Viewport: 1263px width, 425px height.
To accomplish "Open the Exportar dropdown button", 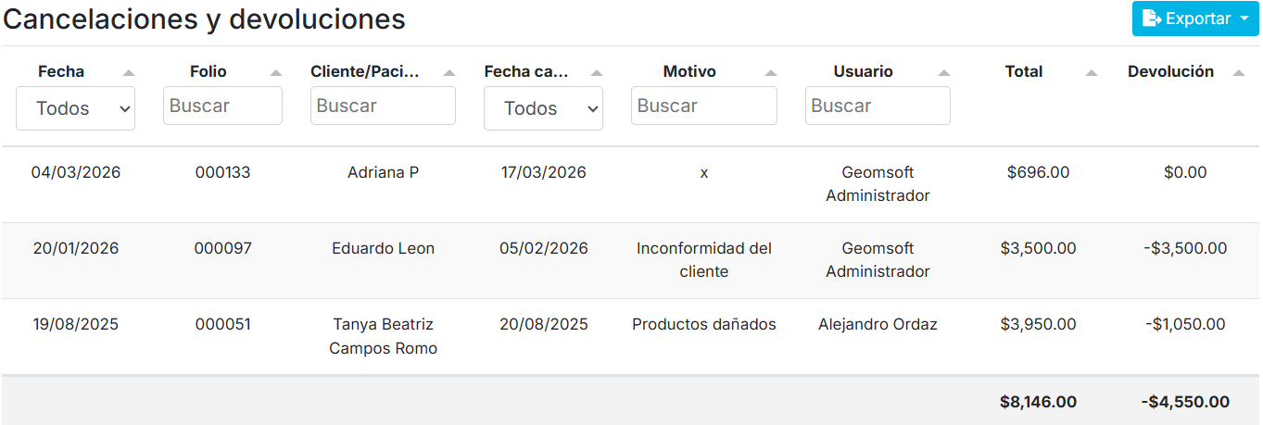I will pos(1195,19).
